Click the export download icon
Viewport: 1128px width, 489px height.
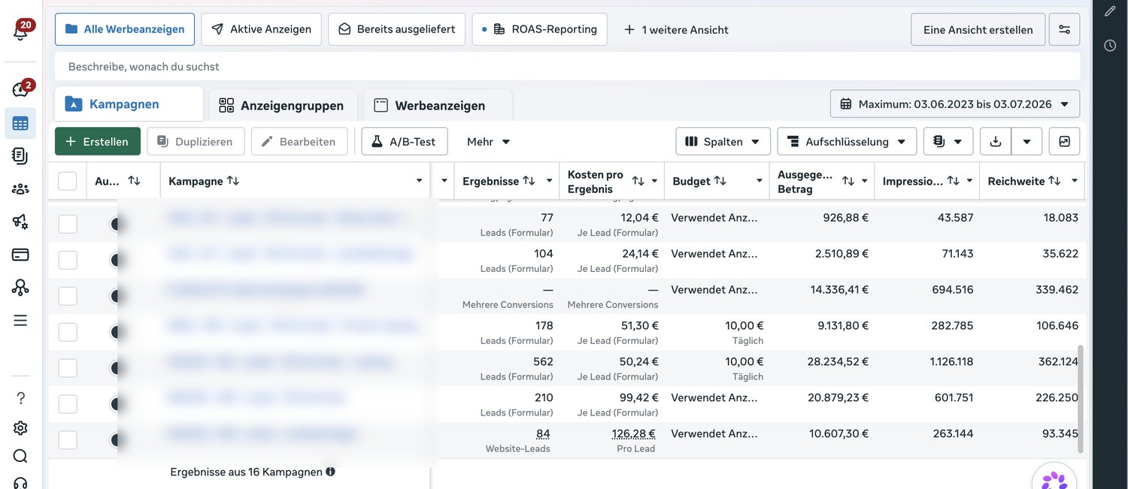pyautogui.click(x=996, y=141)
